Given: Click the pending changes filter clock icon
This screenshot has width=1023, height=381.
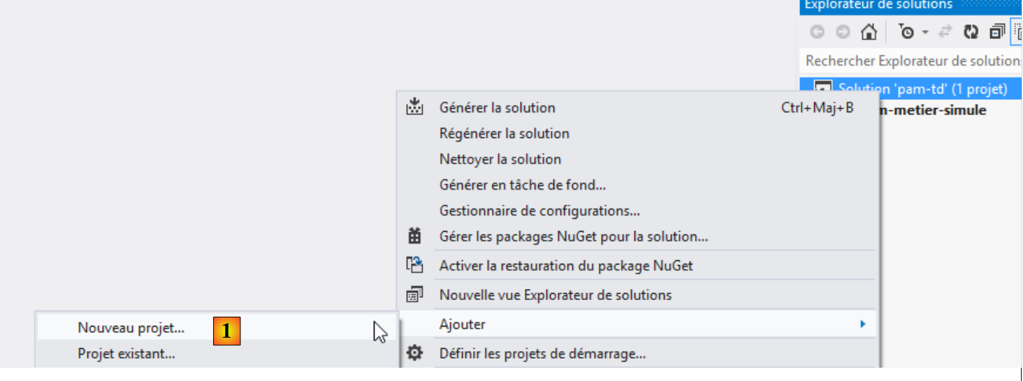Looking at the screenshot, I should (906, 32).
